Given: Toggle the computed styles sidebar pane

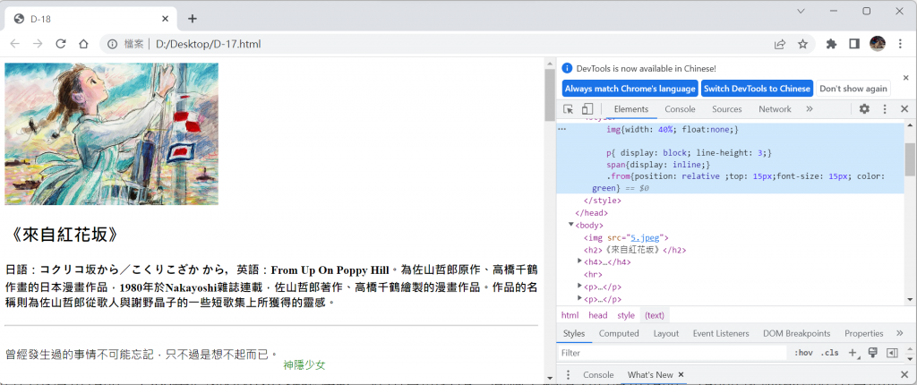Looking at the screenshot, I should (892, 353).
